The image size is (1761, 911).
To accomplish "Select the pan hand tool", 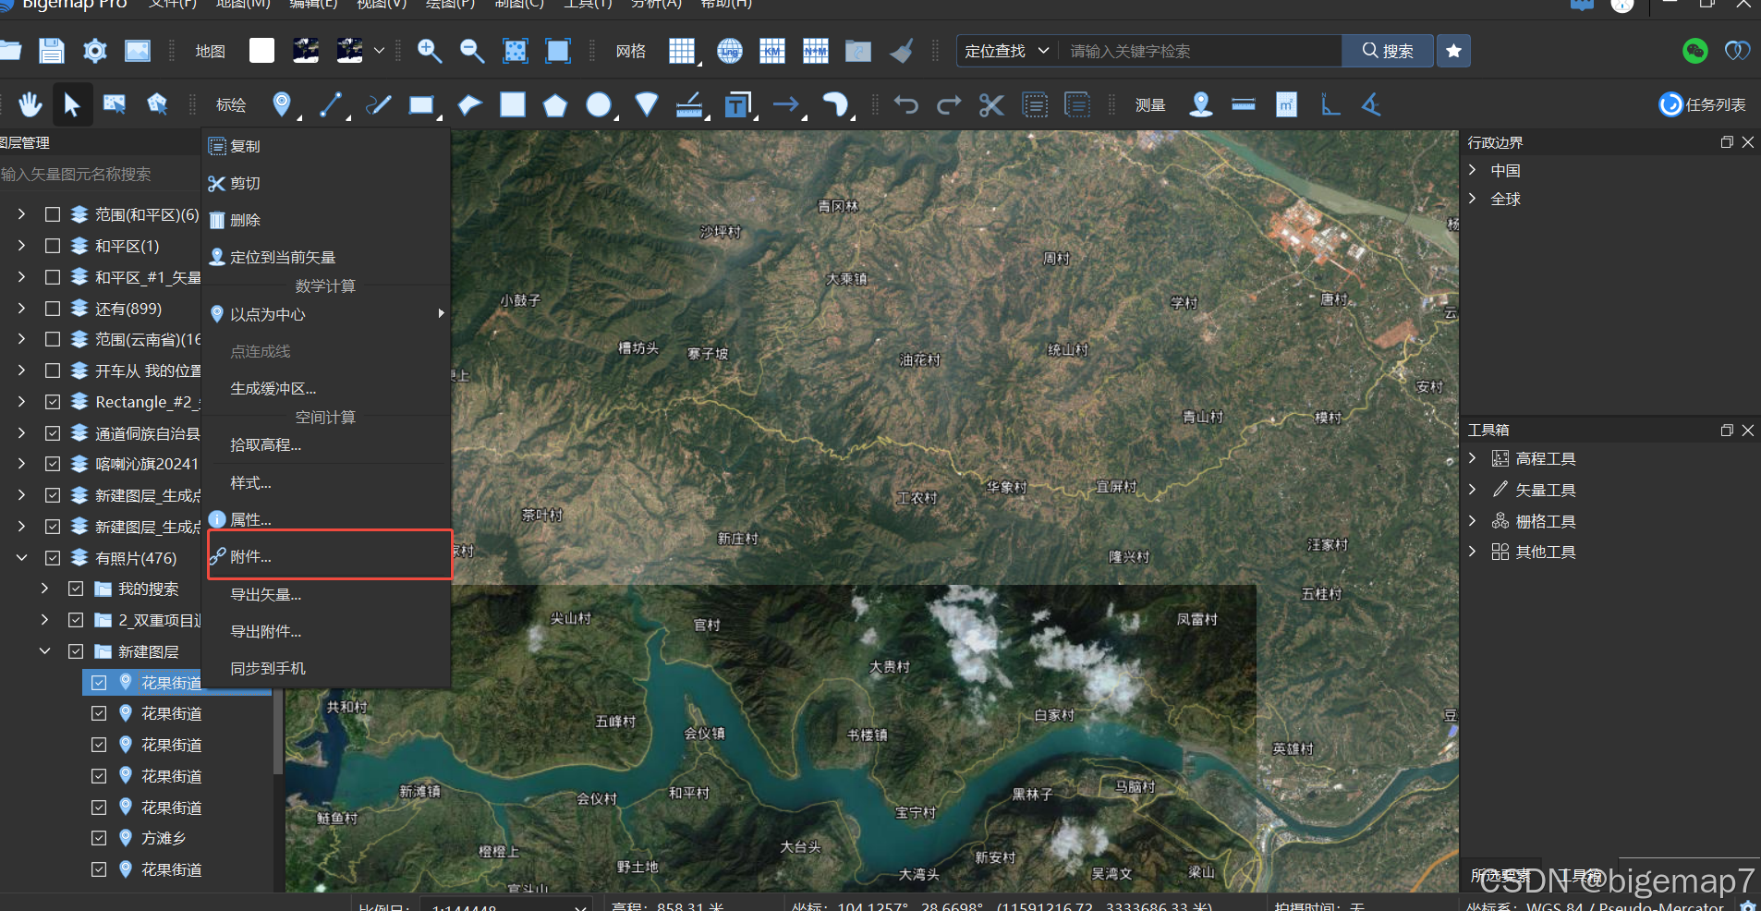I will point(30,104).
